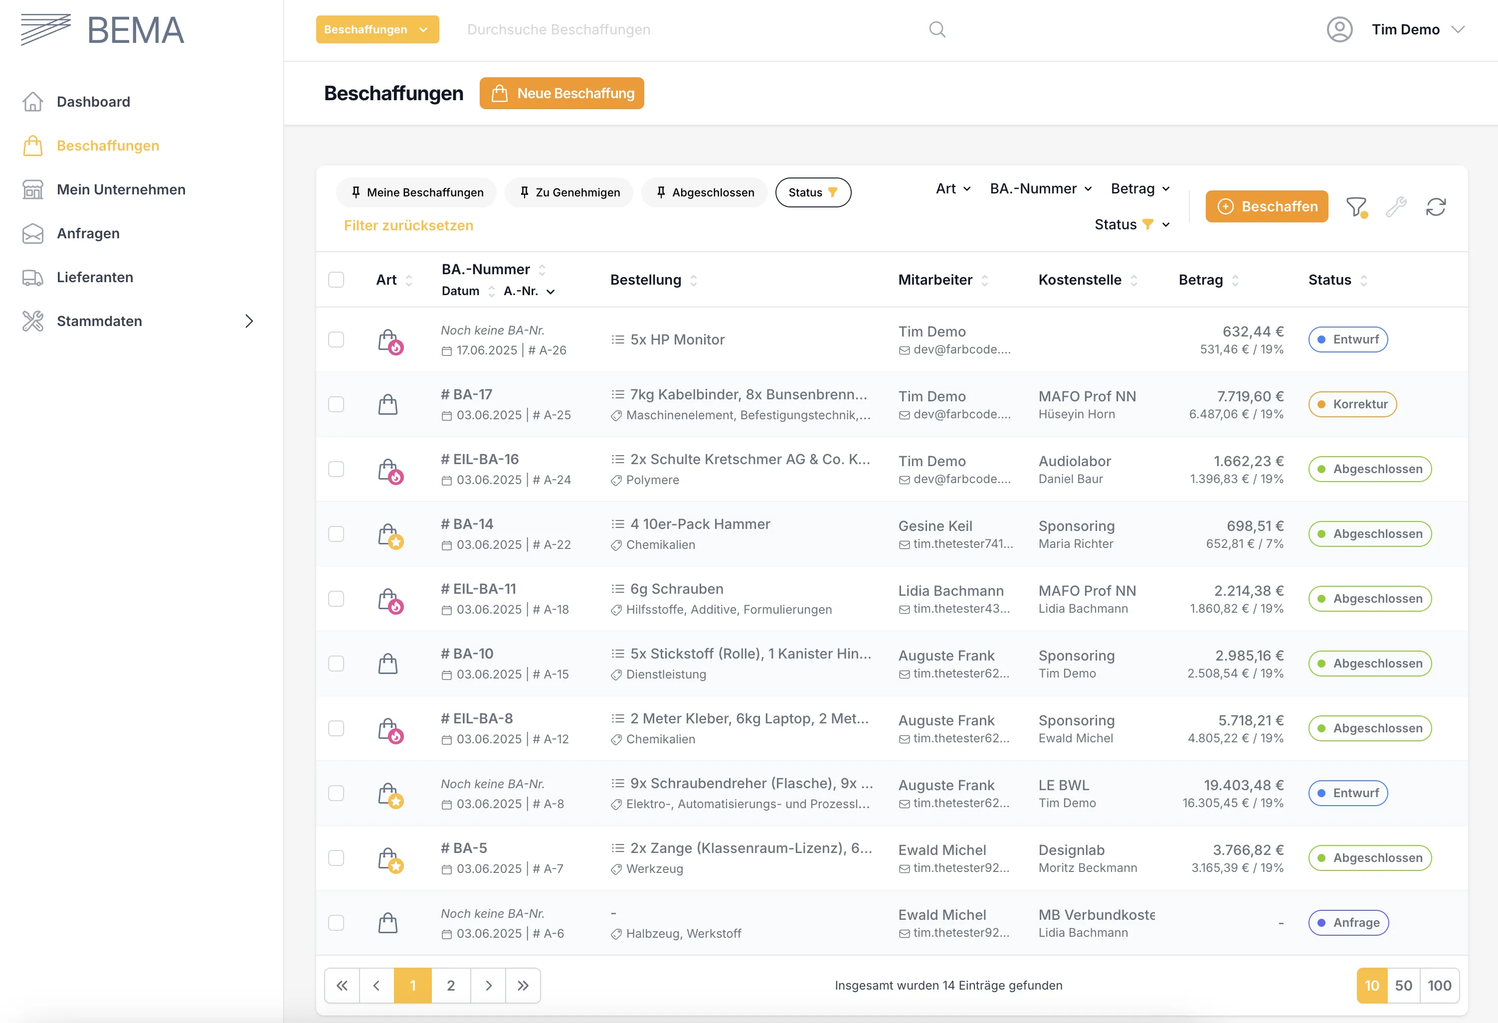Check the box for the 5x HP Monitor row
The image size is (1498, 1023).
pyautogui.click(x=336, y=340)
